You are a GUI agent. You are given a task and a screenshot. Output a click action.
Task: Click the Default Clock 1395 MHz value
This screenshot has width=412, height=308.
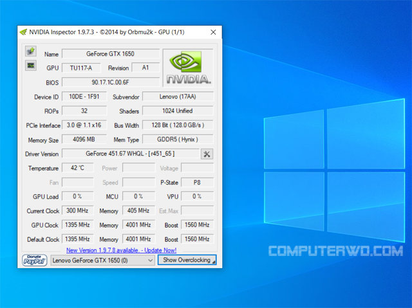coord(78,239)
